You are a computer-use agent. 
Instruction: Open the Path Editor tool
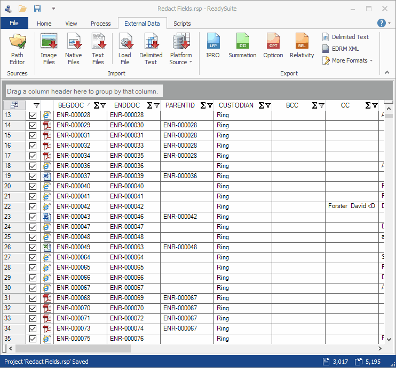(x=17, y=49)
